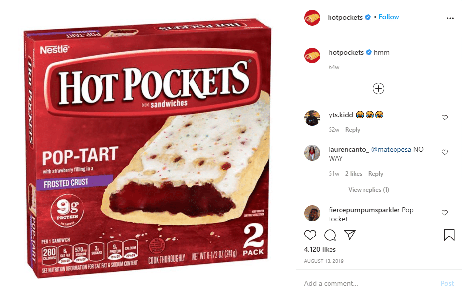Open the @mateopesa mention link

391,149
